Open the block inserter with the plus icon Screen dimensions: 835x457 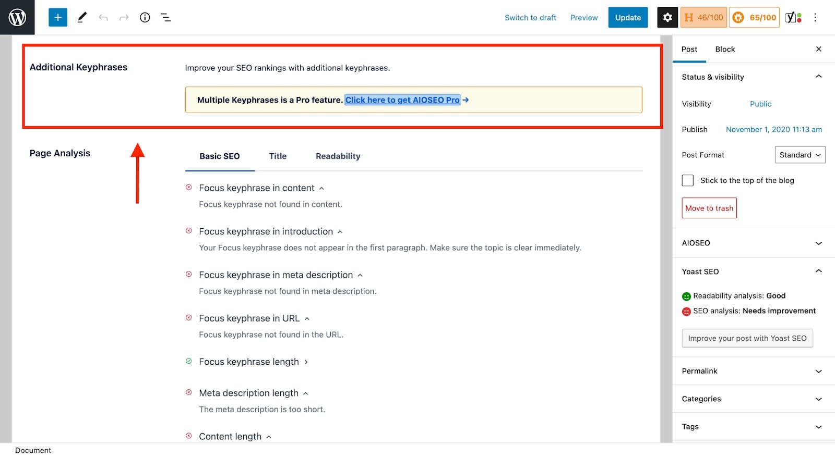57,17
